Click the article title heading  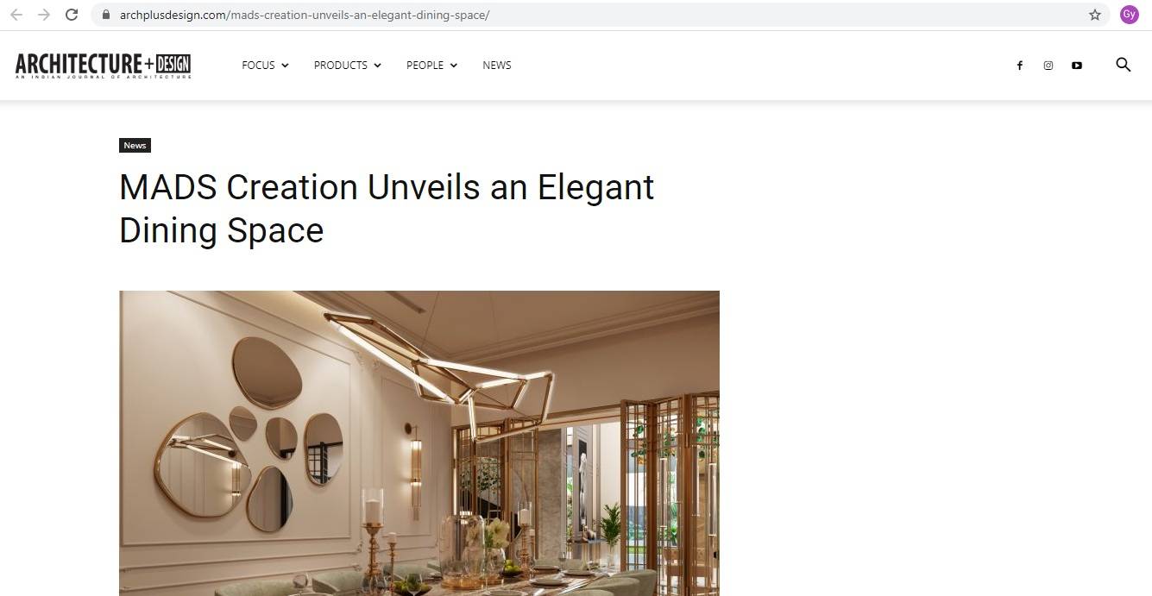pos(387,209)
